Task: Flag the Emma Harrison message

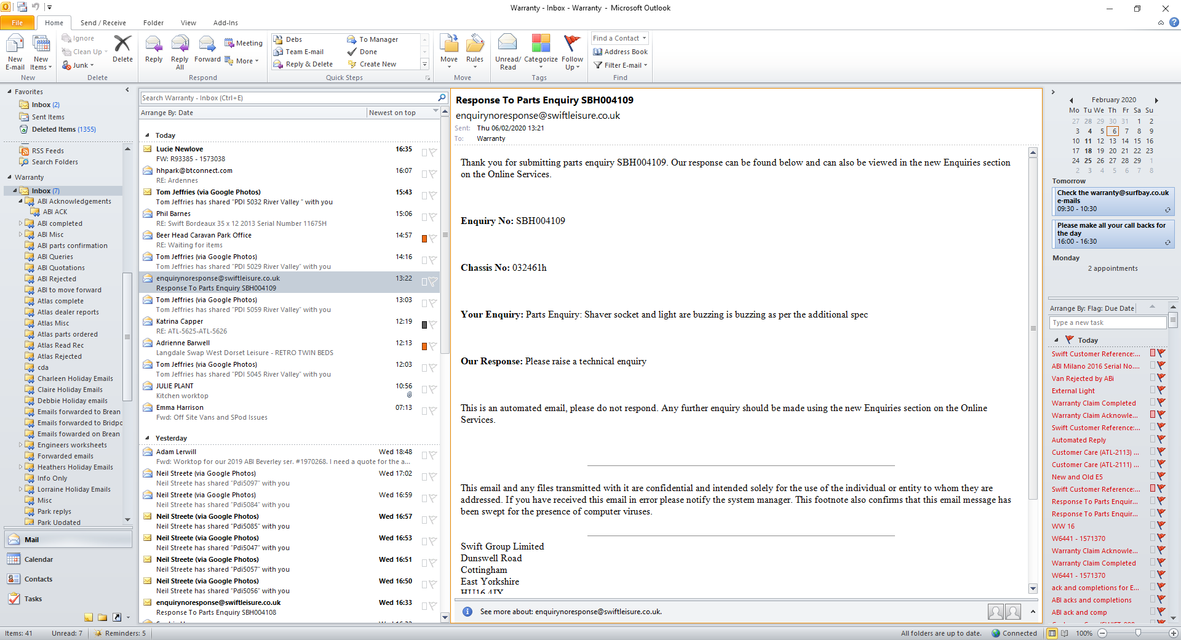Action: (433, 410)
